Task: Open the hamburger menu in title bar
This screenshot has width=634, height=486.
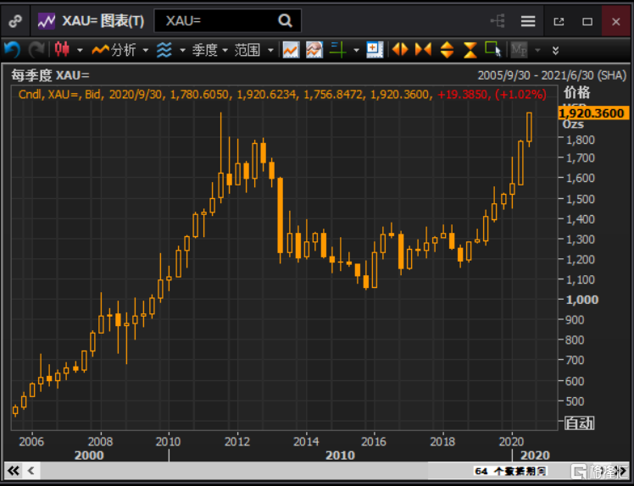Action: click(x=528, y=21)
